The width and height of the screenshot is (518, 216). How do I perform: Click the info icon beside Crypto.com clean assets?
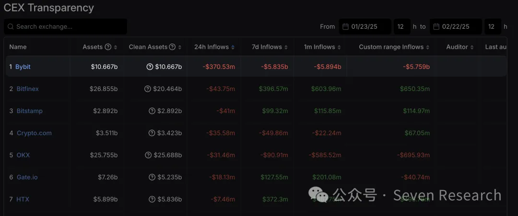pos(152,133)
